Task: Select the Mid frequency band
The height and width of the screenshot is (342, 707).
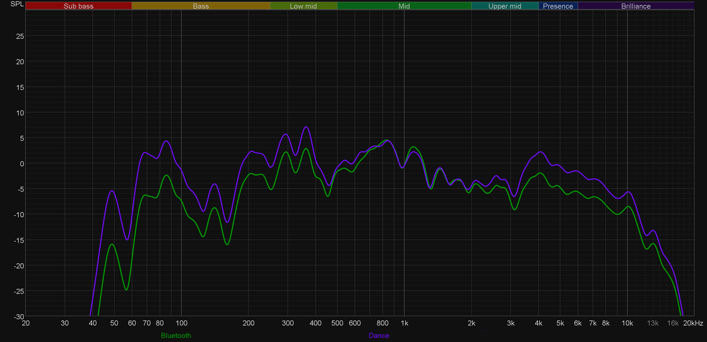Action: 404,6
